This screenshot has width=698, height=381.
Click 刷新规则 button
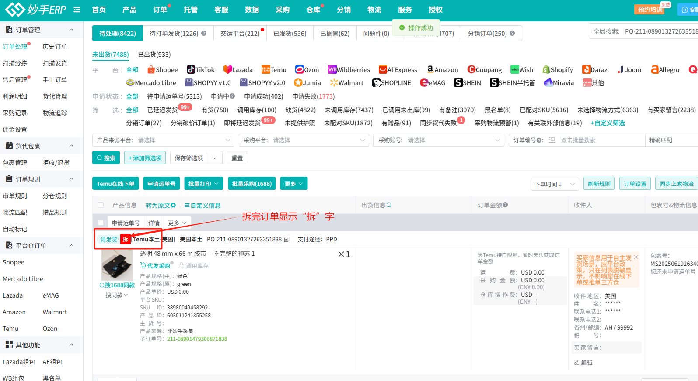click(599, 184)
